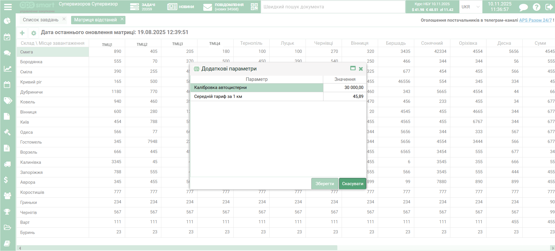Open the trophy sidebar icon
The width and height of the screenshot is (555, 251).
7,212
